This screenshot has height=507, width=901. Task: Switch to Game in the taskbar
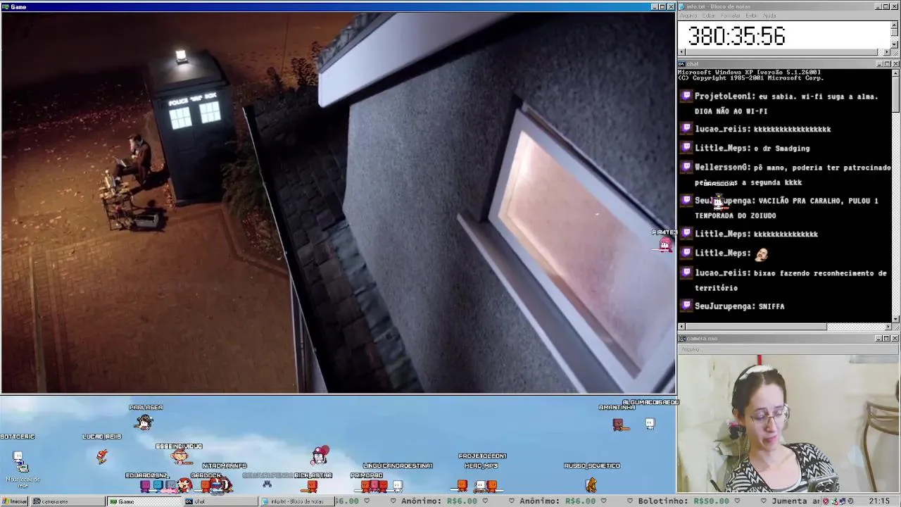coord(144,501)
